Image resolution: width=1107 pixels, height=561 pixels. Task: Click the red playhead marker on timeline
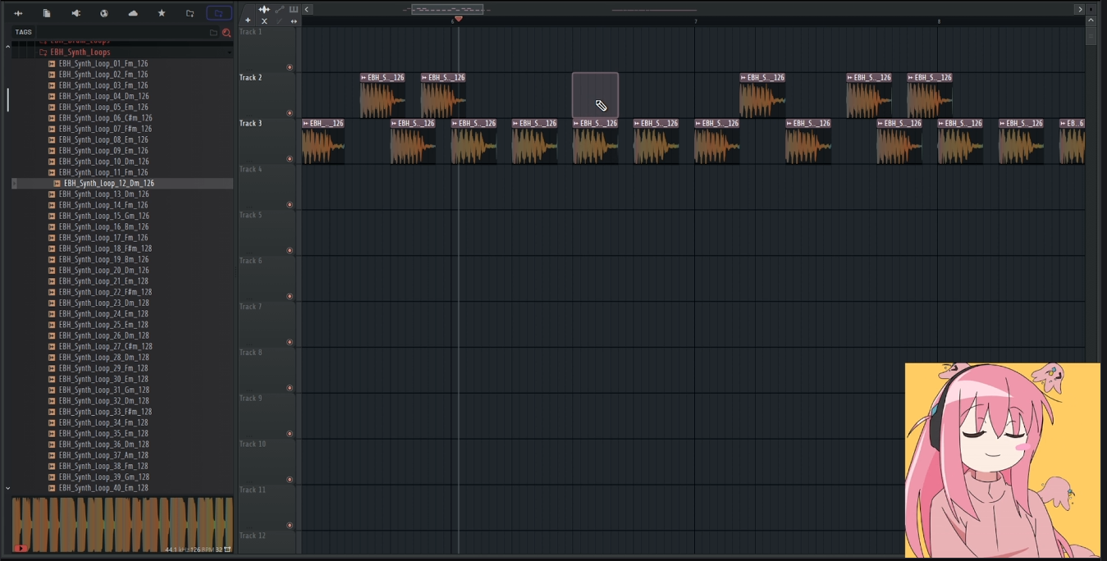tap(458, 19)
